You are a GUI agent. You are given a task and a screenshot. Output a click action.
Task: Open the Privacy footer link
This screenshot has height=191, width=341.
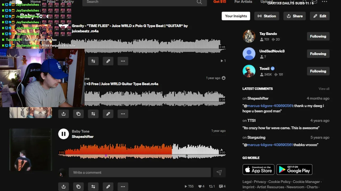pyautogui.click(x=260, y=182)
